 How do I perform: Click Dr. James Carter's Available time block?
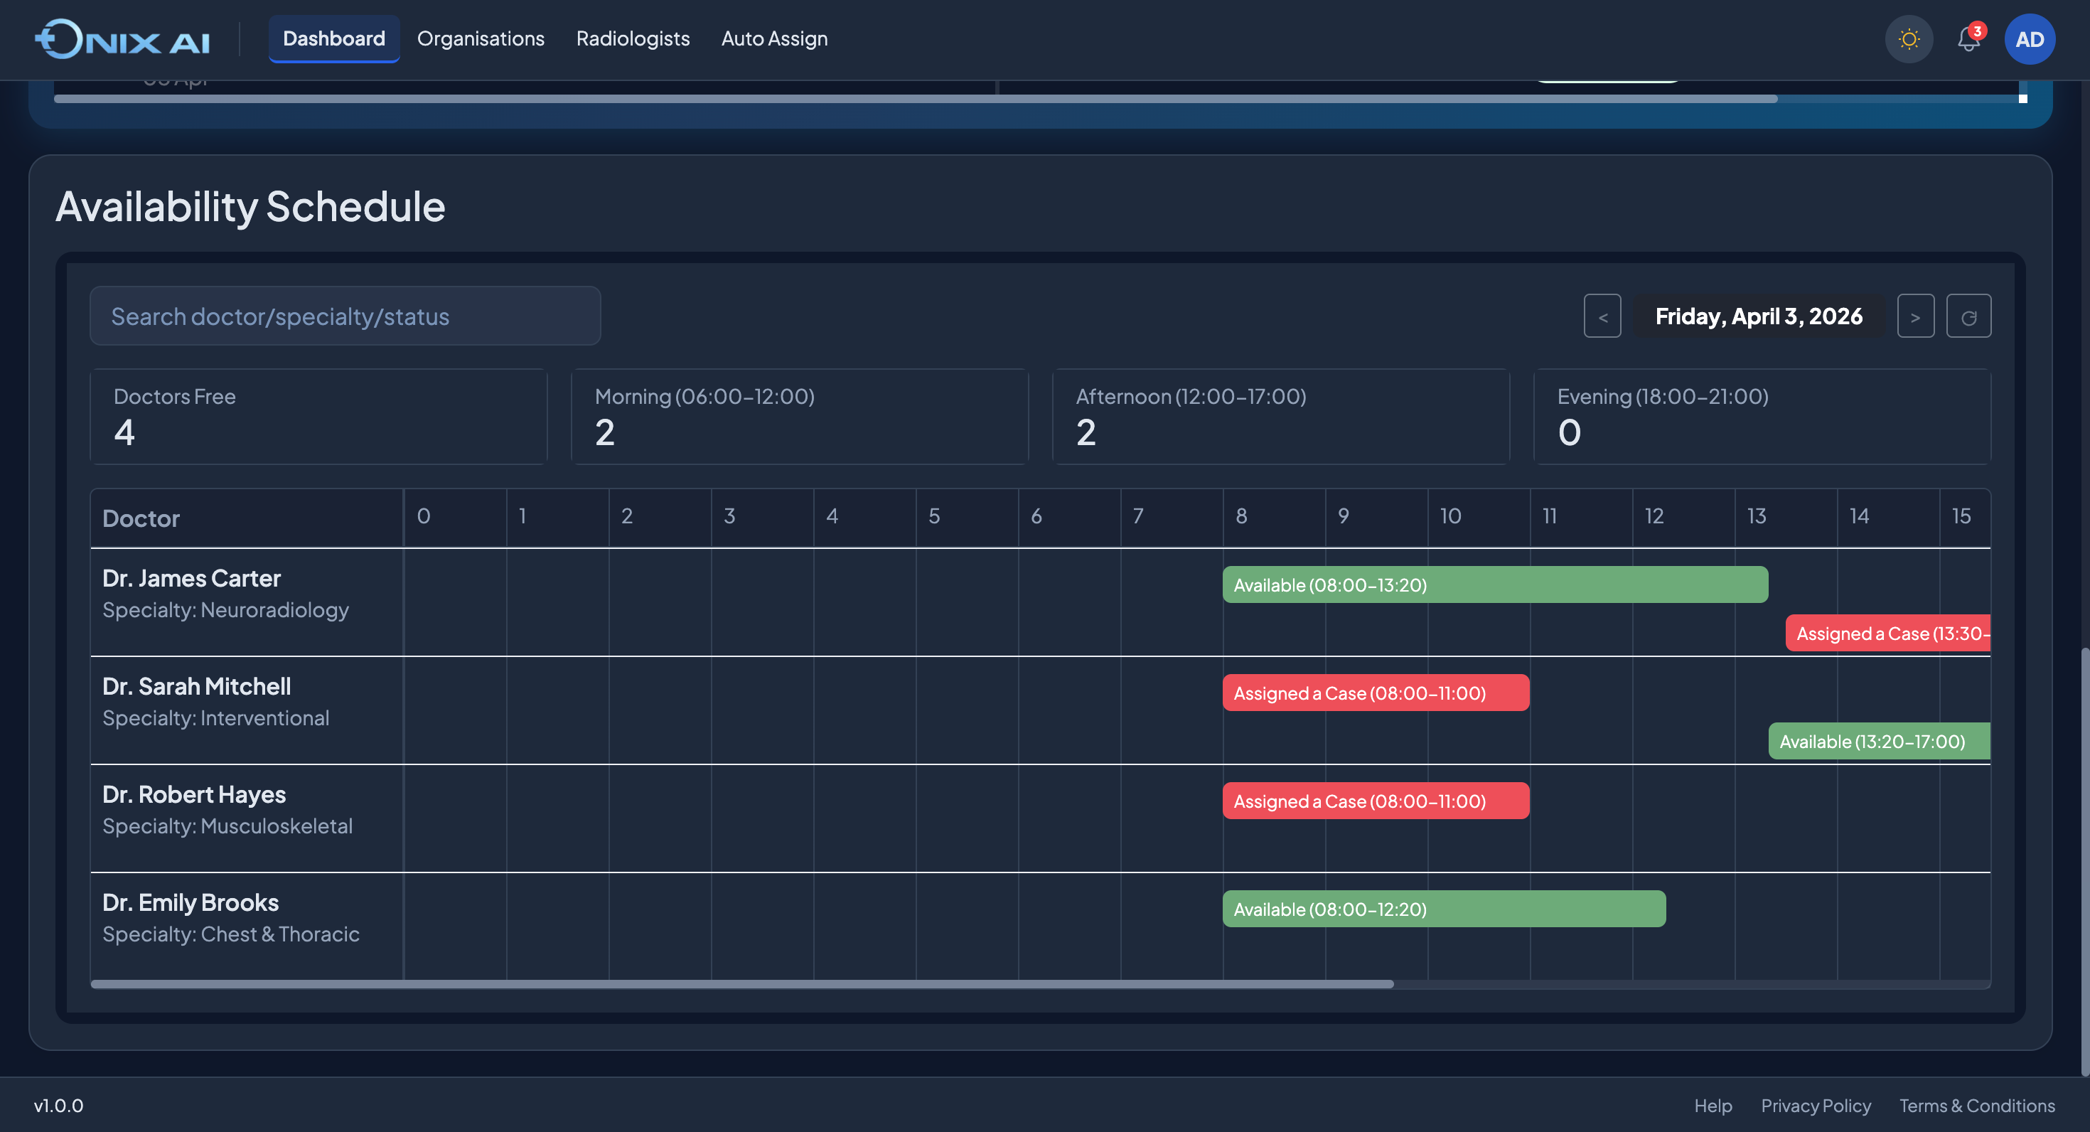(1494, 584)
